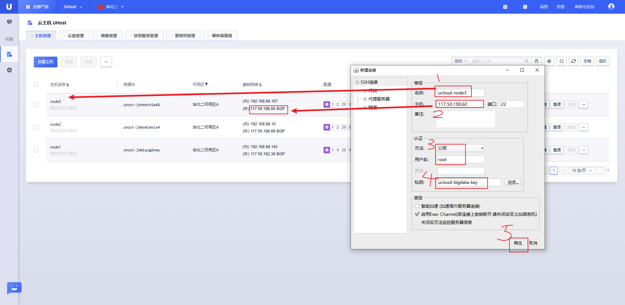Open the column settings gear icon
The image size is (625, 305).
click(549, 61)
